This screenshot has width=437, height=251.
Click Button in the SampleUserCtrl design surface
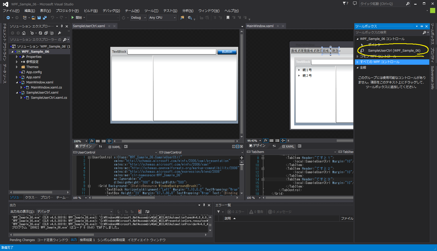227,52
